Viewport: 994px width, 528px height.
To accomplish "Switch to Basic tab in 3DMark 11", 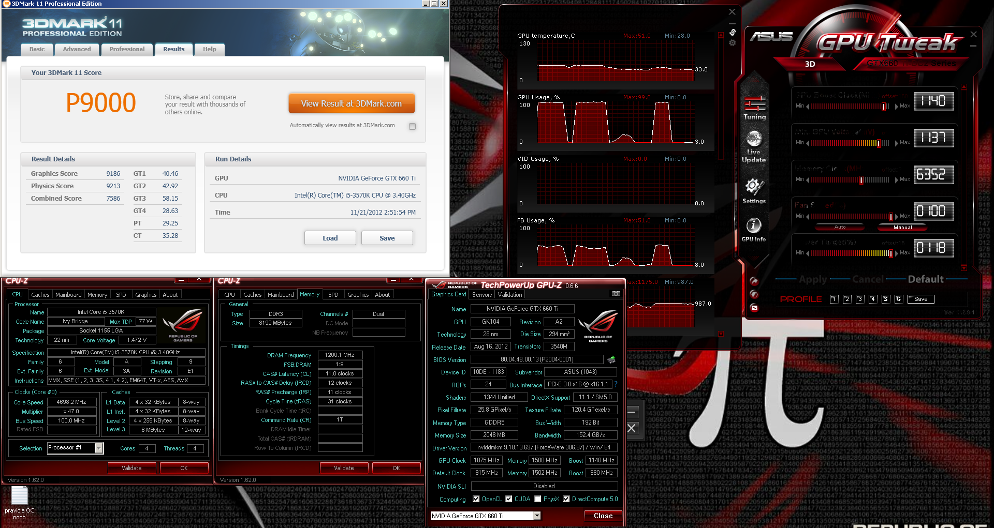I will pos(37,49).
